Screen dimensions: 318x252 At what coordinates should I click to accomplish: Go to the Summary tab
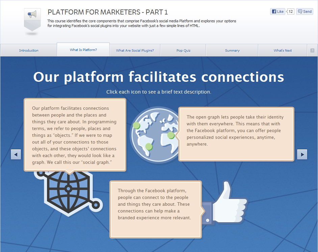[232, 50]
